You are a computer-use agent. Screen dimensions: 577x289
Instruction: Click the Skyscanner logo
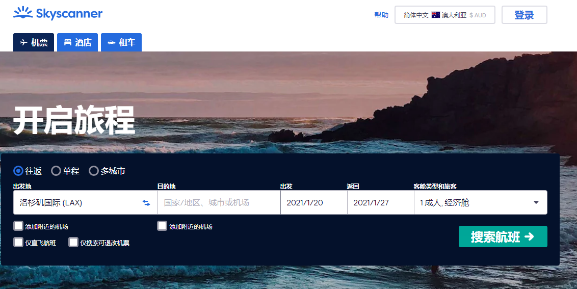point(58,14)
